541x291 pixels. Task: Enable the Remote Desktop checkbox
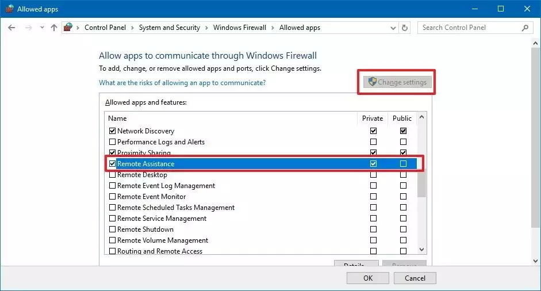click(112, 175)
